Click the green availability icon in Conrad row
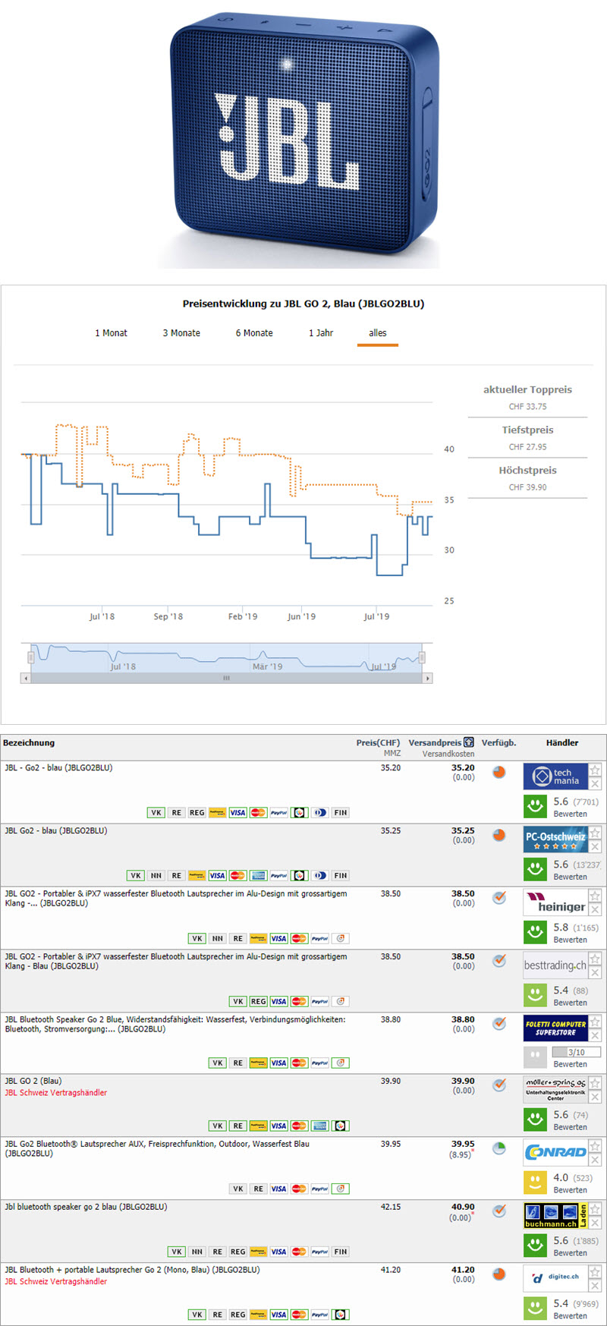 pos(498,1148)
